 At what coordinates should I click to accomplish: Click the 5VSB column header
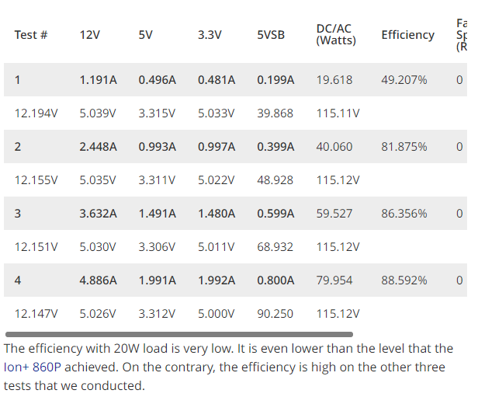pos(271,35)
